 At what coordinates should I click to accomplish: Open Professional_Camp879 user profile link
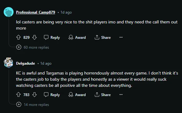coord(35,12)
